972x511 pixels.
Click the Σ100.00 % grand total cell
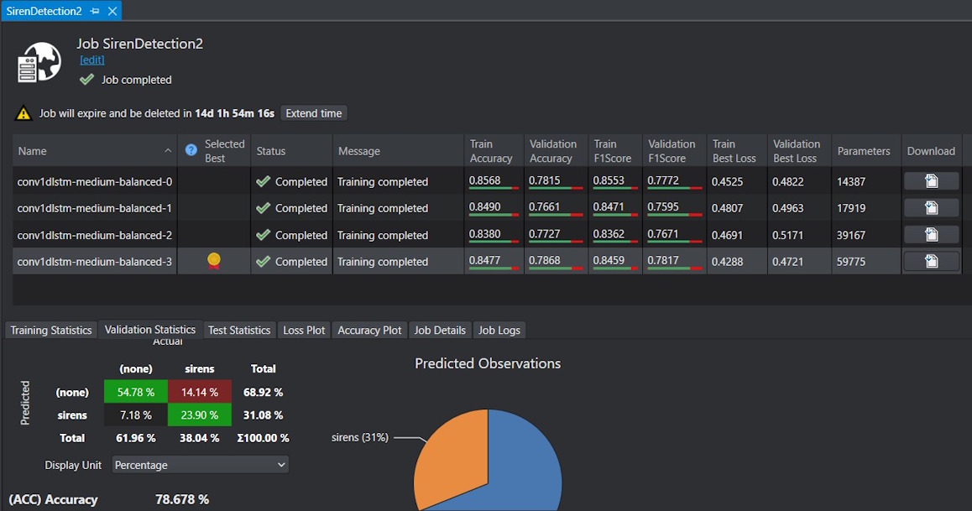[263, 438]
